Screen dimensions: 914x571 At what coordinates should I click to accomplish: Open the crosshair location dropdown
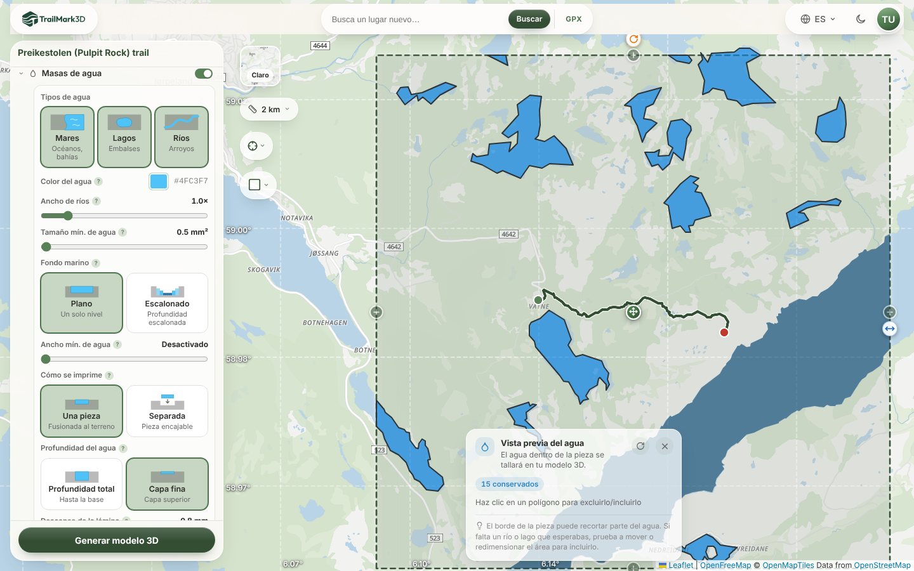[256, 146]
